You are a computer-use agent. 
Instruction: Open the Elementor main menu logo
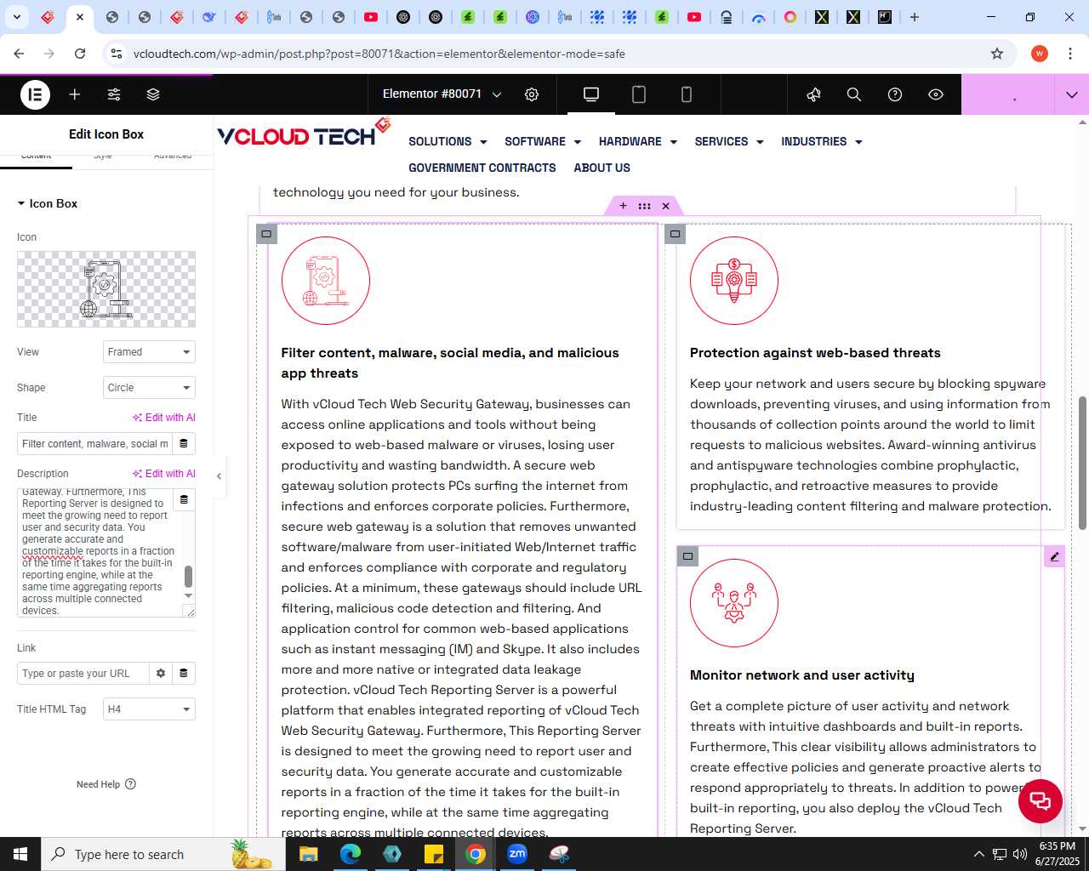[35, 94]
